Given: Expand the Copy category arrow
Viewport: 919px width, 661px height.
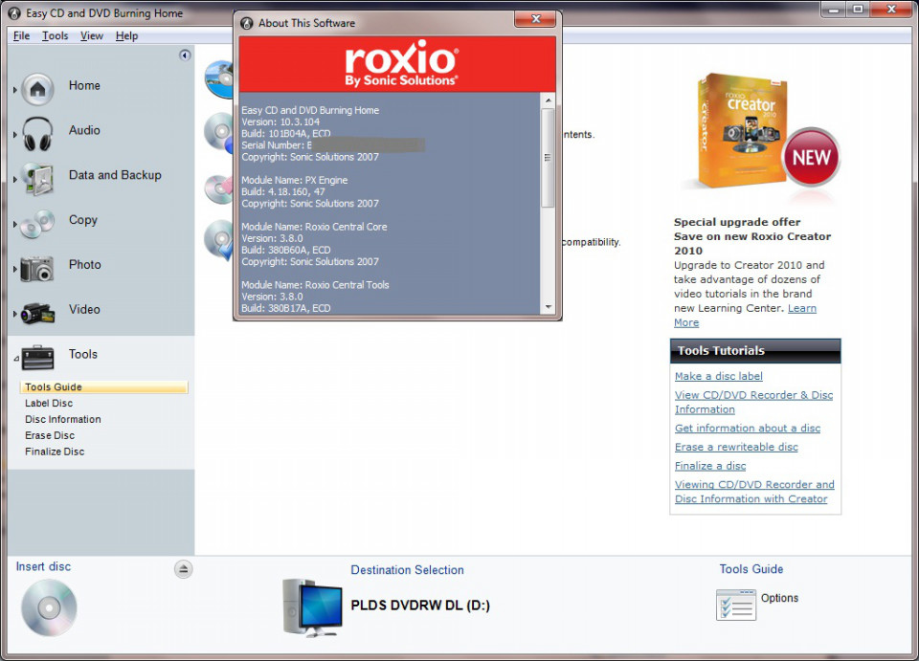Looking at the screenshot, I should [14, 224].
